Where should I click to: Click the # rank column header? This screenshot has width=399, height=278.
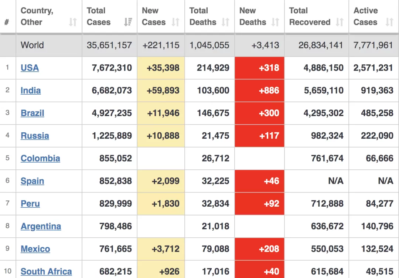click(x=7, y=23)
